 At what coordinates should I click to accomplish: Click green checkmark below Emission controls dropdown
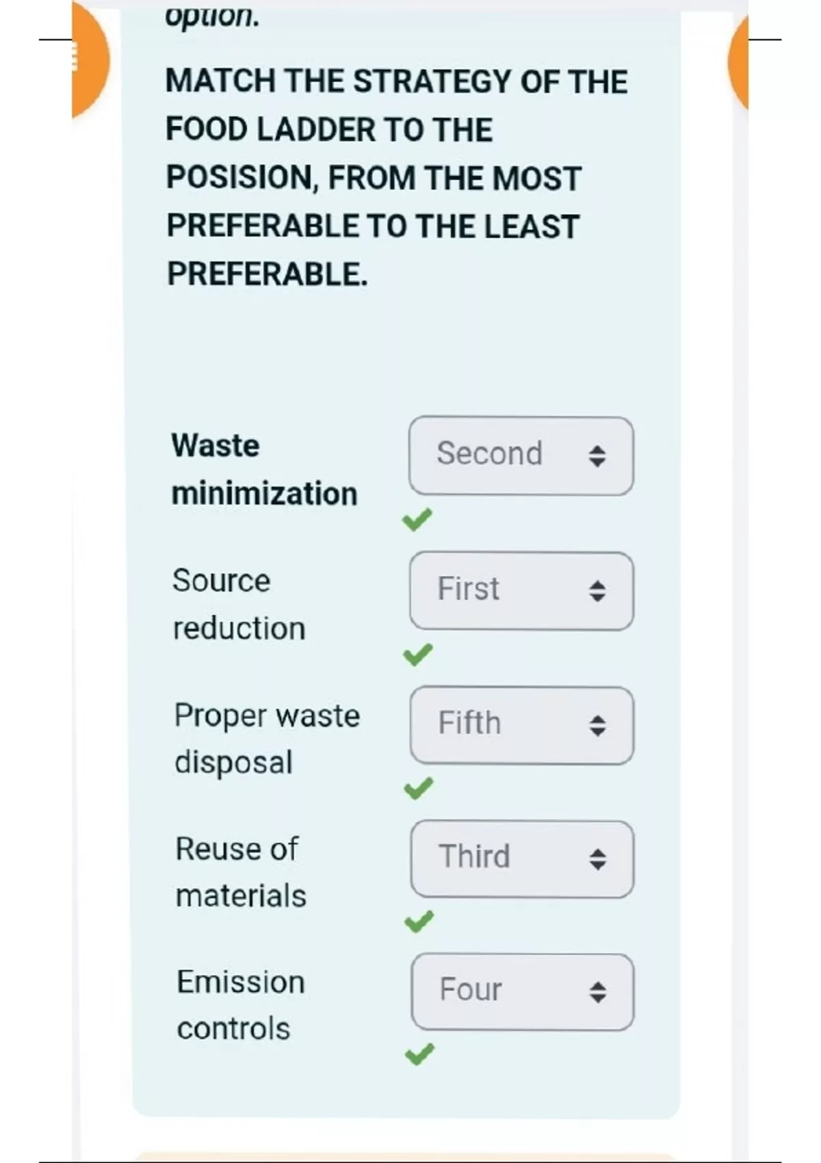(419, 1054)
